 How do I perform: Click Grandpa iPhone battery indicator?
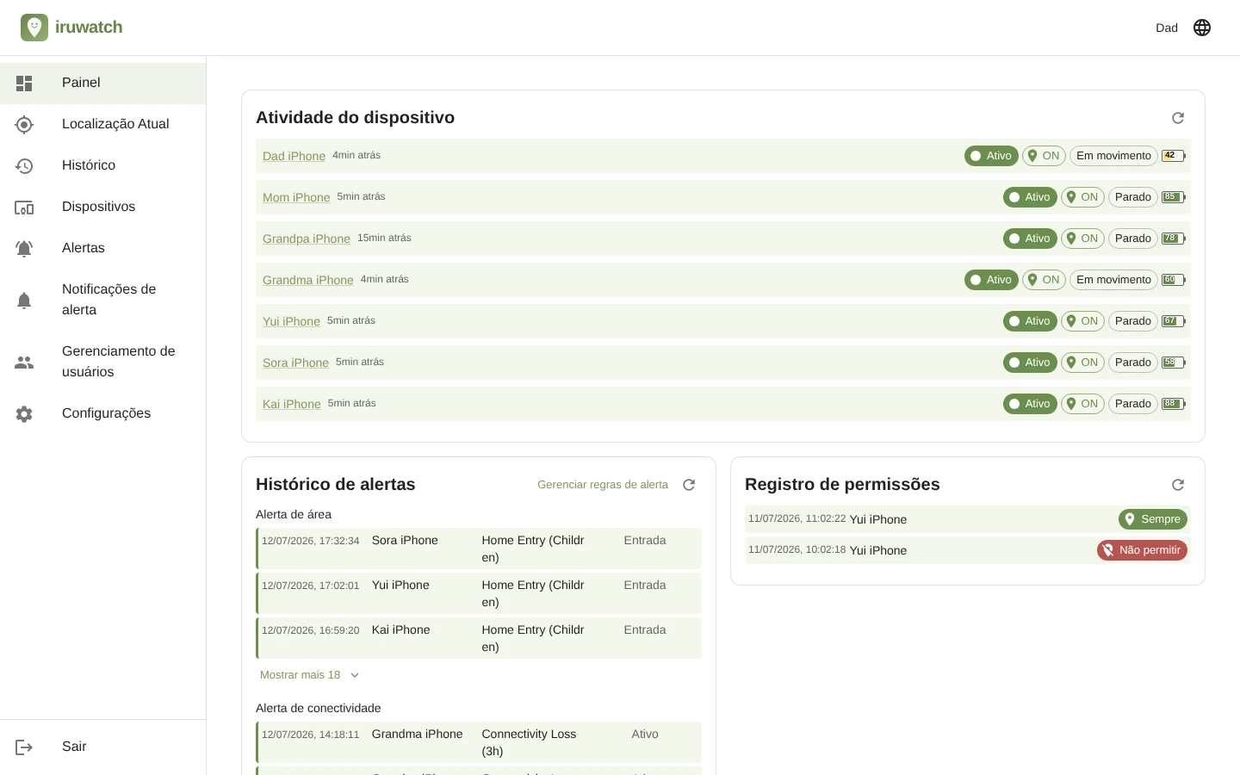pyautogui.click(x=1174, y=239)
